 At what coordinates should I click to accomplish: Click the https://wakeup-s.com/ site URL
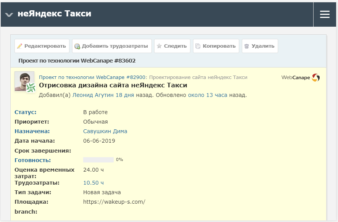(x=114, y=202)
